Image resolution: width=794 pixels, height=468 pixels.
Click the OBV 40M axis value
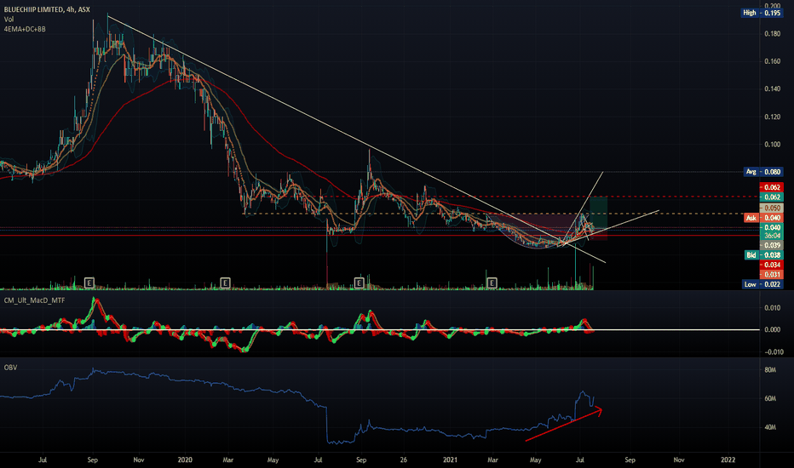click(769, 427)
